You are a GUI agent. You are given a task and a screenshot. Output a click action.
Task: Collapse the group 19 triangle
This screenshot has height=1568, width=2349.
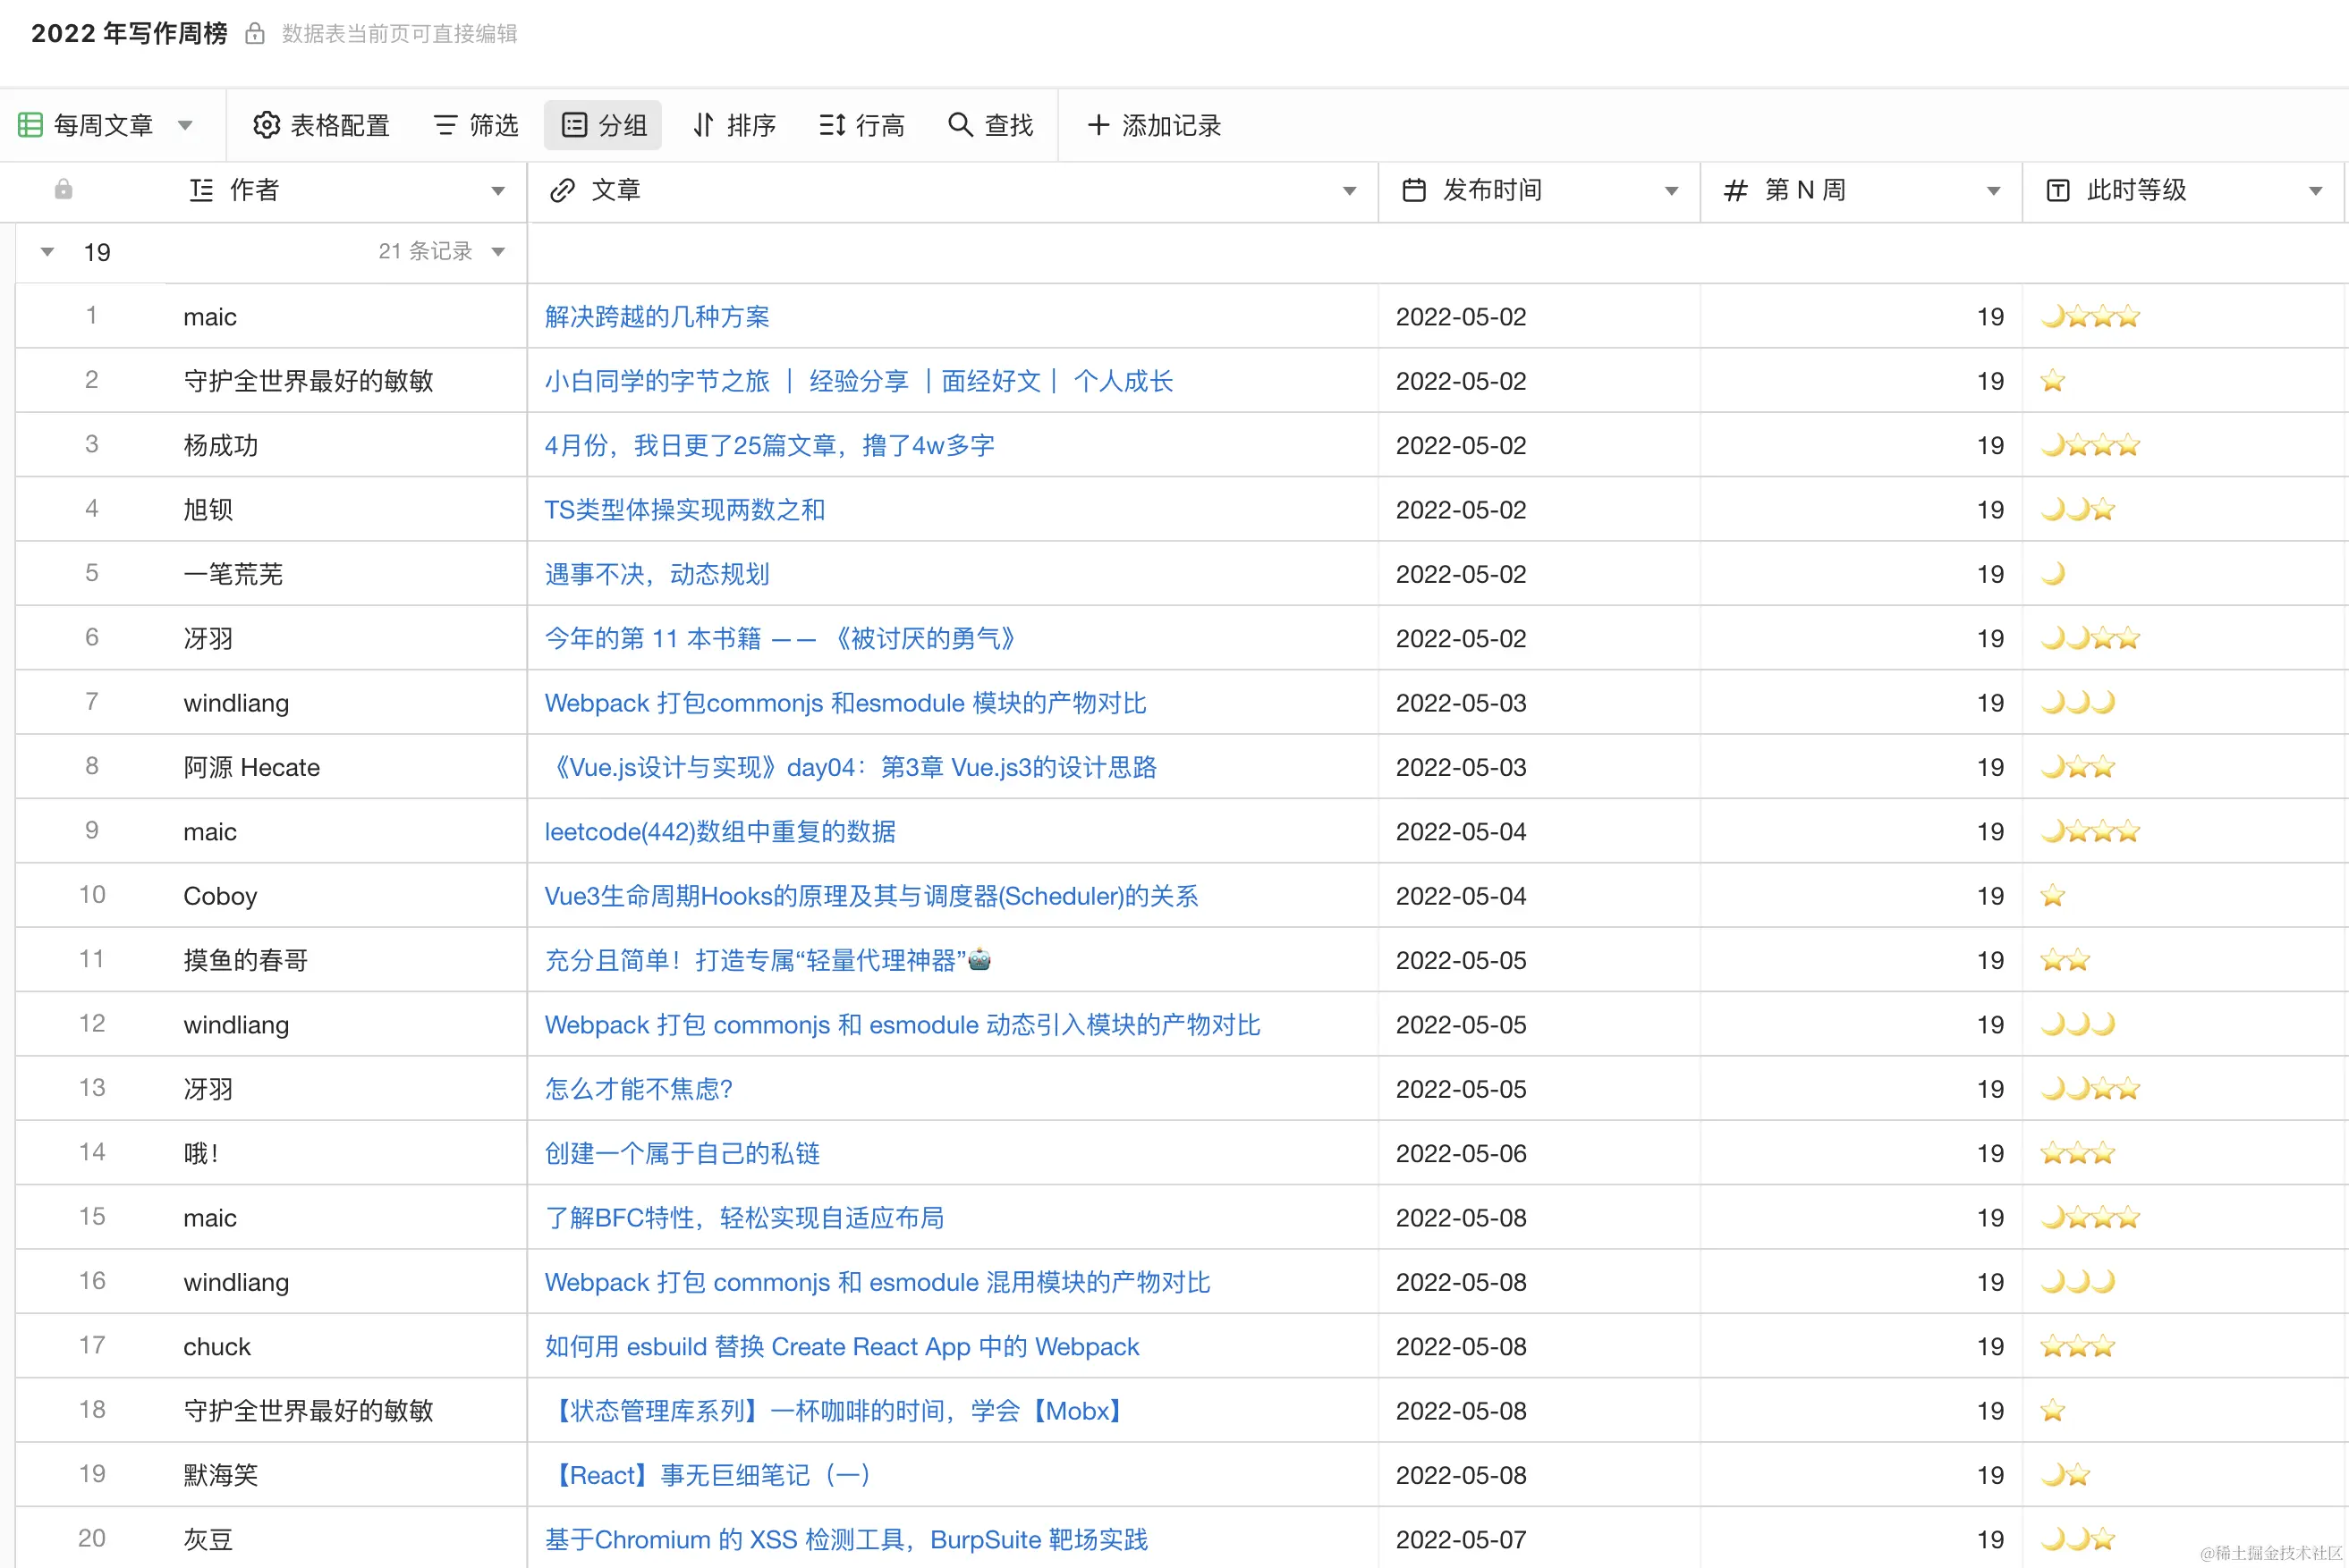coord(47,252)
